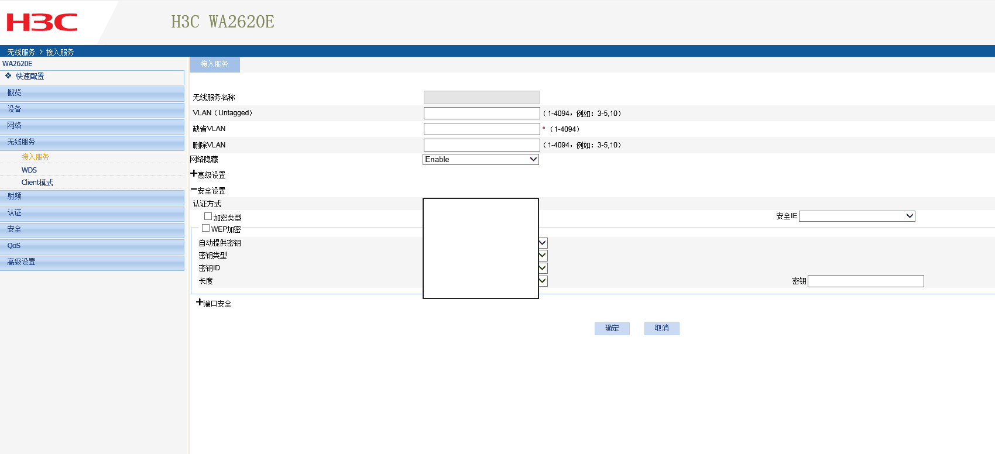Expand the 端口安全 section with its plus icon
Screen dimensions: 995x454
point(200,302)
